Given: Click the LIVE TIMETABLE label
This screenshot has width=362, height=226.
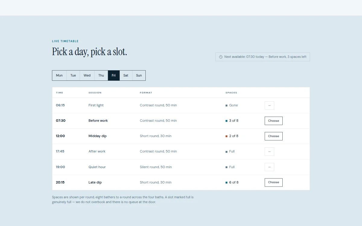Looking at the screenshot, I should [65, 41].
